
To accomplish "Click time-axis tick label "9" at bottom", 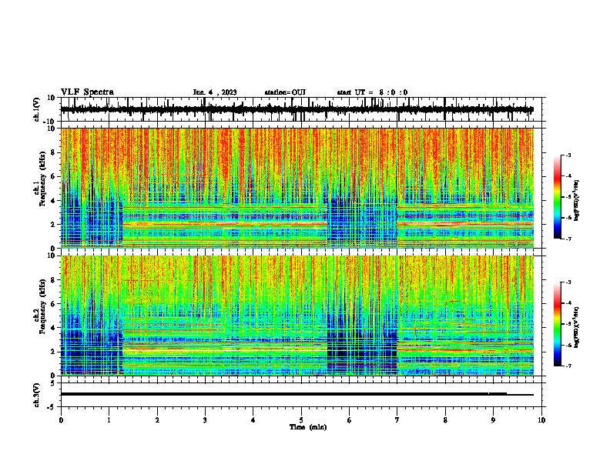I will click(493, 420).
